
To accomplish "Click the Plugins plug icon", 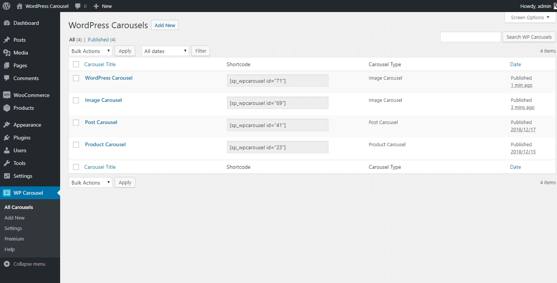I will pyautogui.click(x=7, y=138).
